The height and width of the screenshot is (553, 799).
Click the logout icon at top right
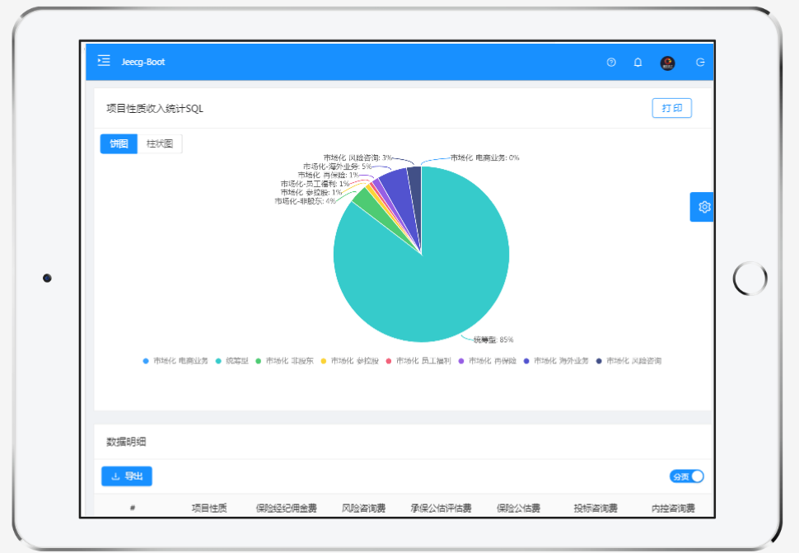tap(699, 62)
